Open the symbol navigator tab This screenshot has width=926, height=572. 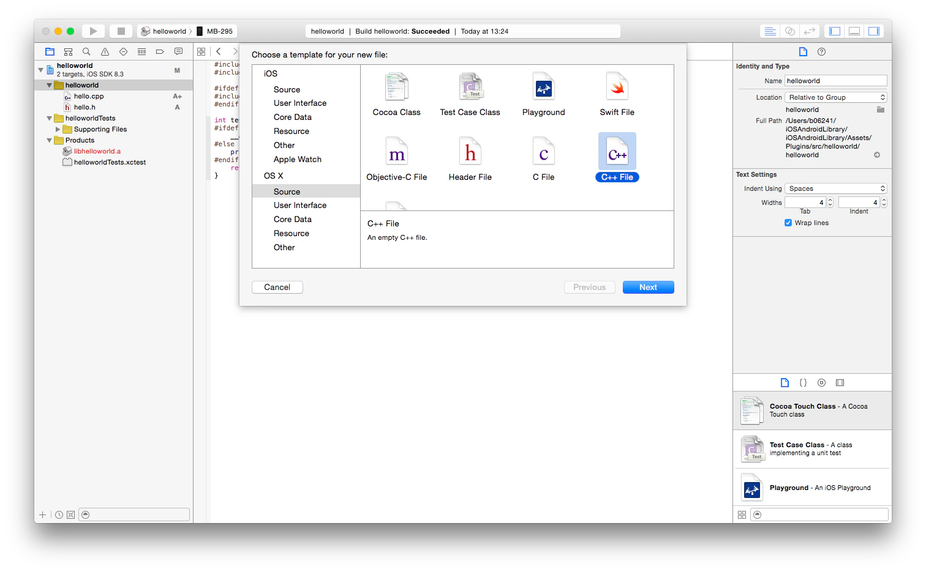pyautogui.click(x=69, y=51)
